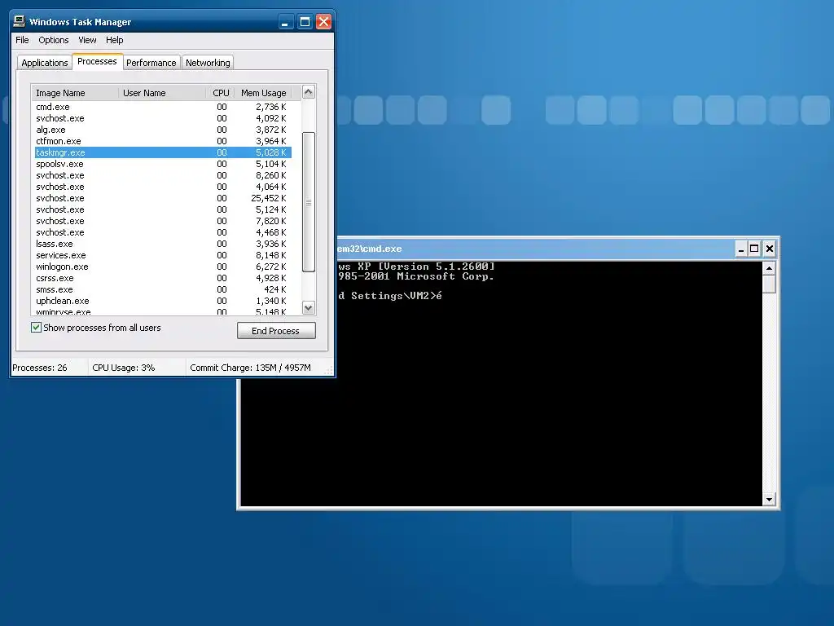The width and height of the screenshot is (834, 626).
Task: Click the cmd.exe window title bar
Action: coord(534,249)
